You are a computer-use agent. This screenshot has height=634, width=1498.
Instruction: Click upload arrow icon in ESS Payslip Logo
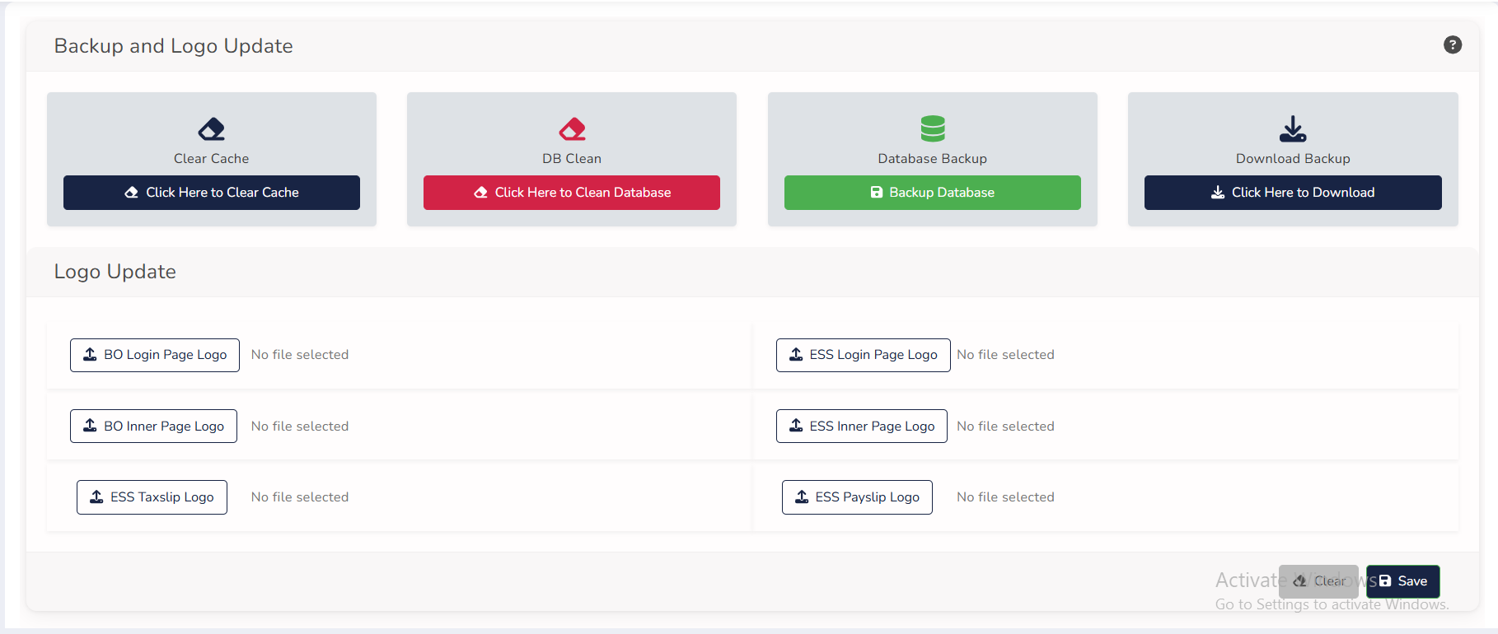pos(802,496)
